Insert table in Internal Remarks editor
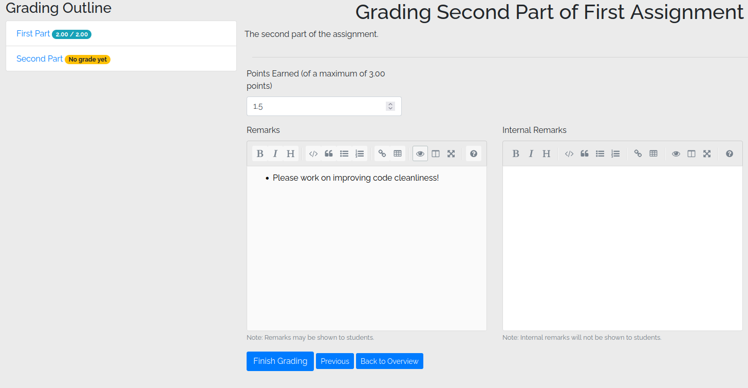 pos(653,153)
